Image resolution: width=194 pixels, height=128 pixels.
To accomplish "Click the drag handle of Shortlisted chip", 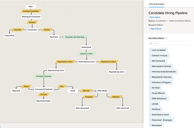I will pyautogui.click(x=151, y=125).
